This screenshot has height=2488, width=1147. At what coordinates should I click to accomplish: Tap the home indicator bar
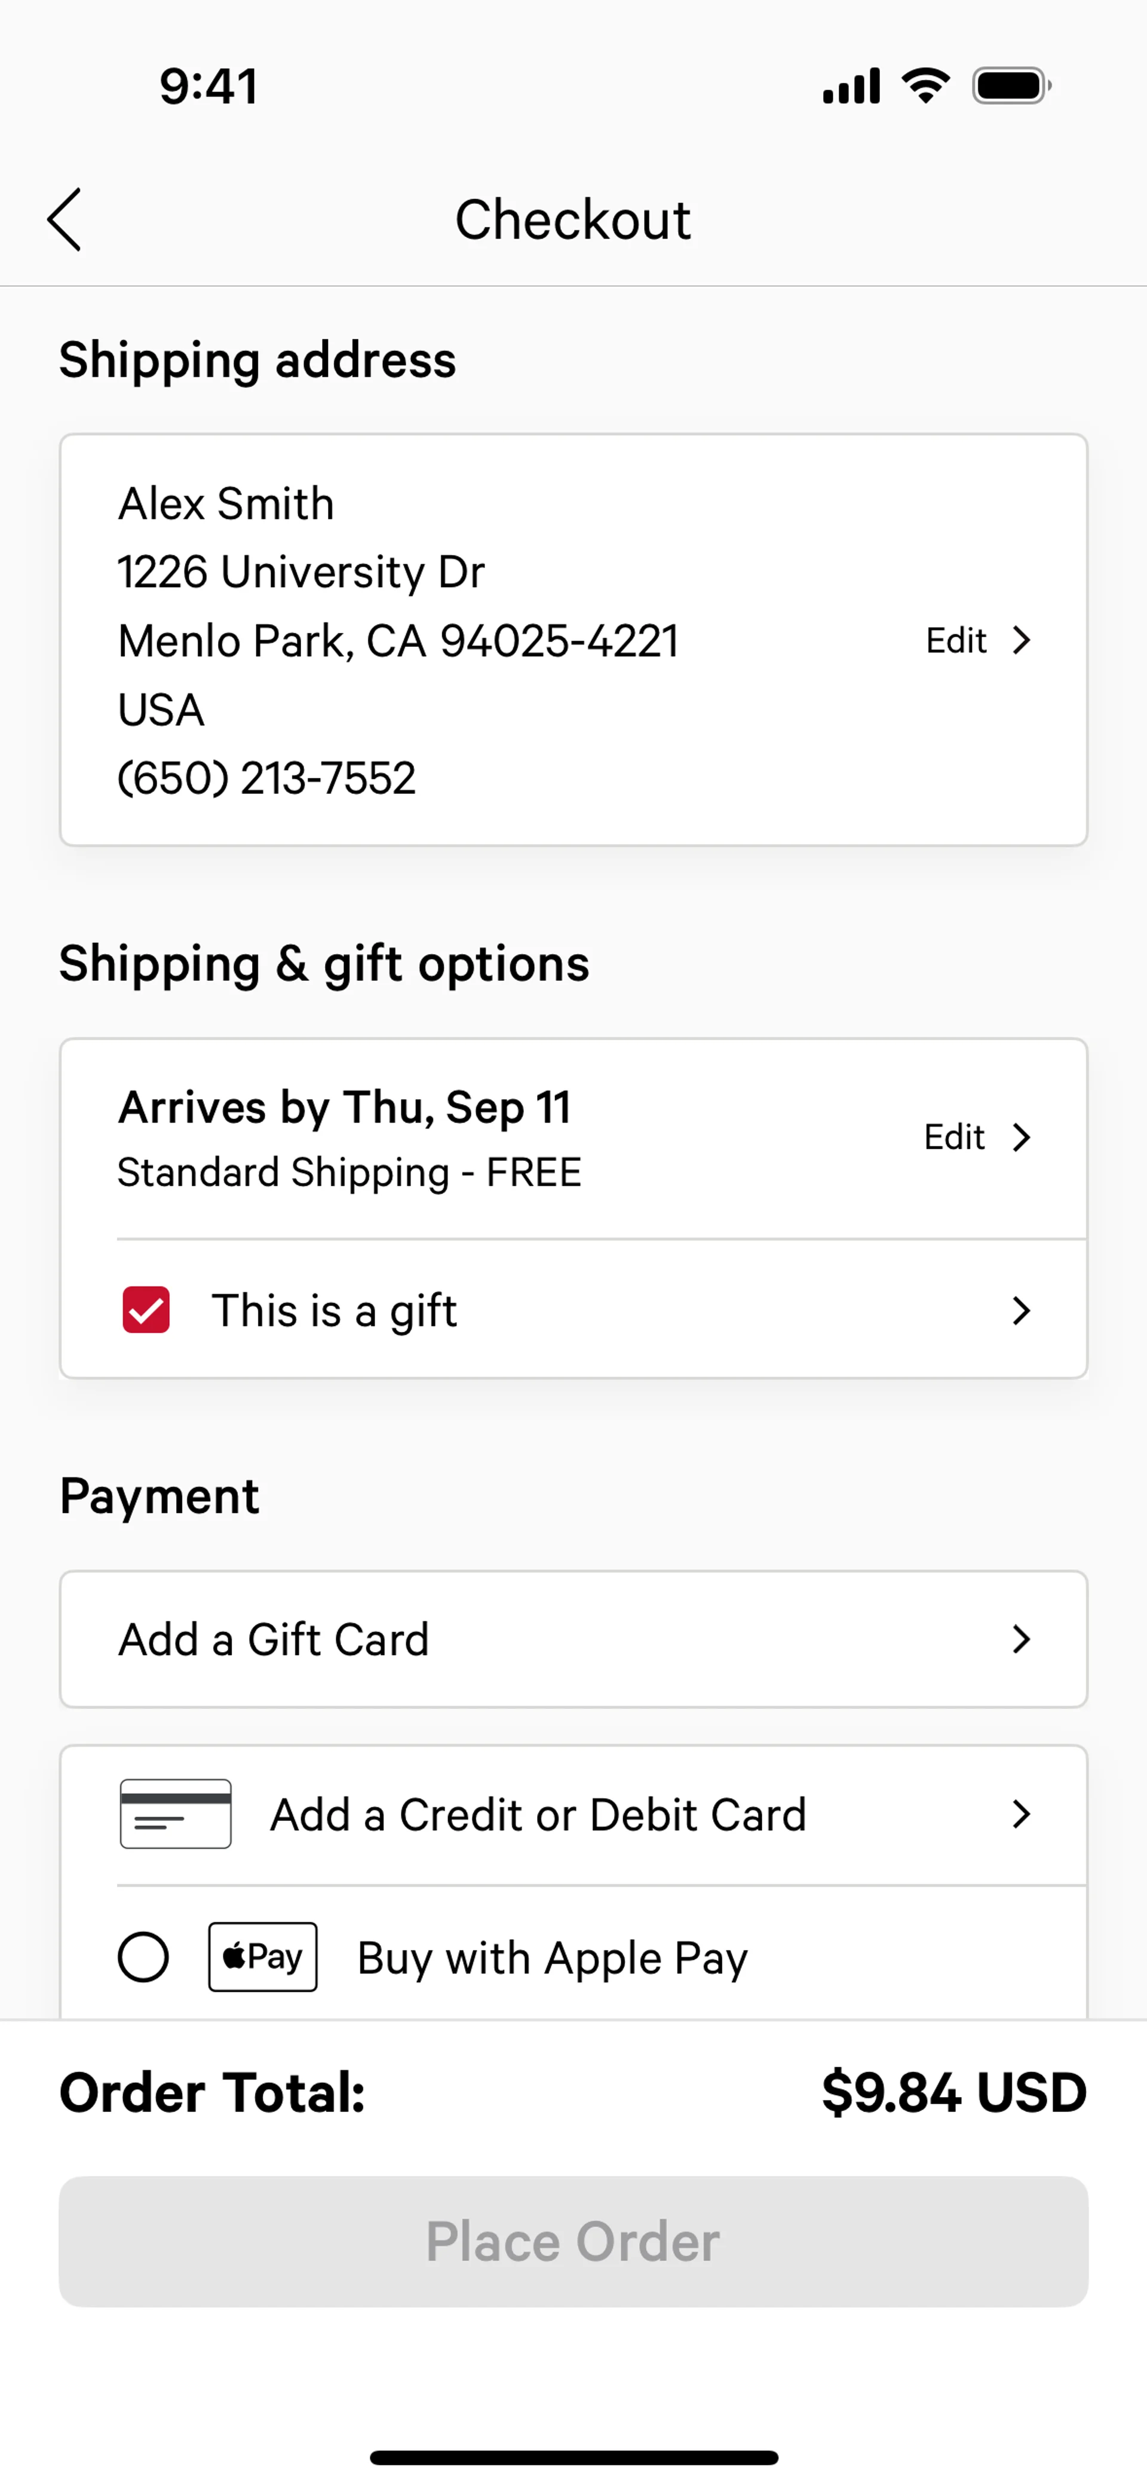[573, 2457]
